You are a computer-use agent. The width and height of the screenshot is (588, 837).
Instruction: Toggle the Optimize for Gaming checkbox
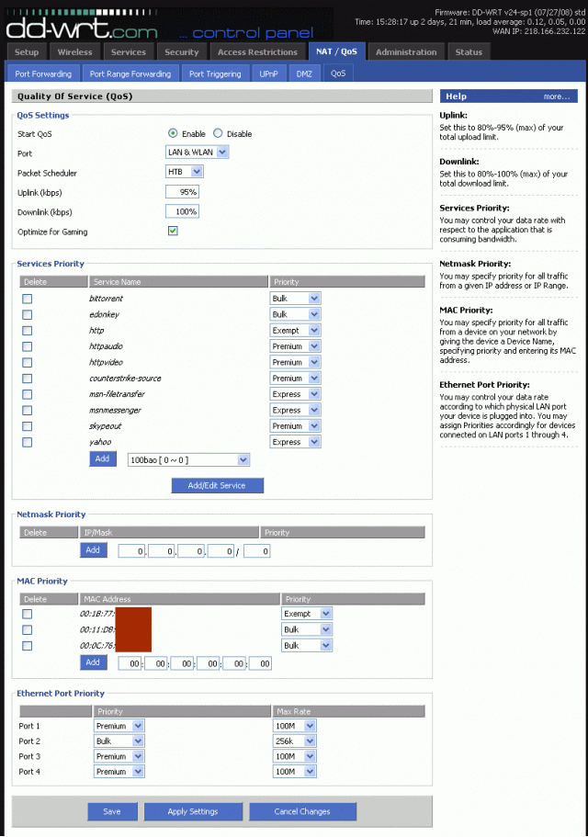(173, 231)
